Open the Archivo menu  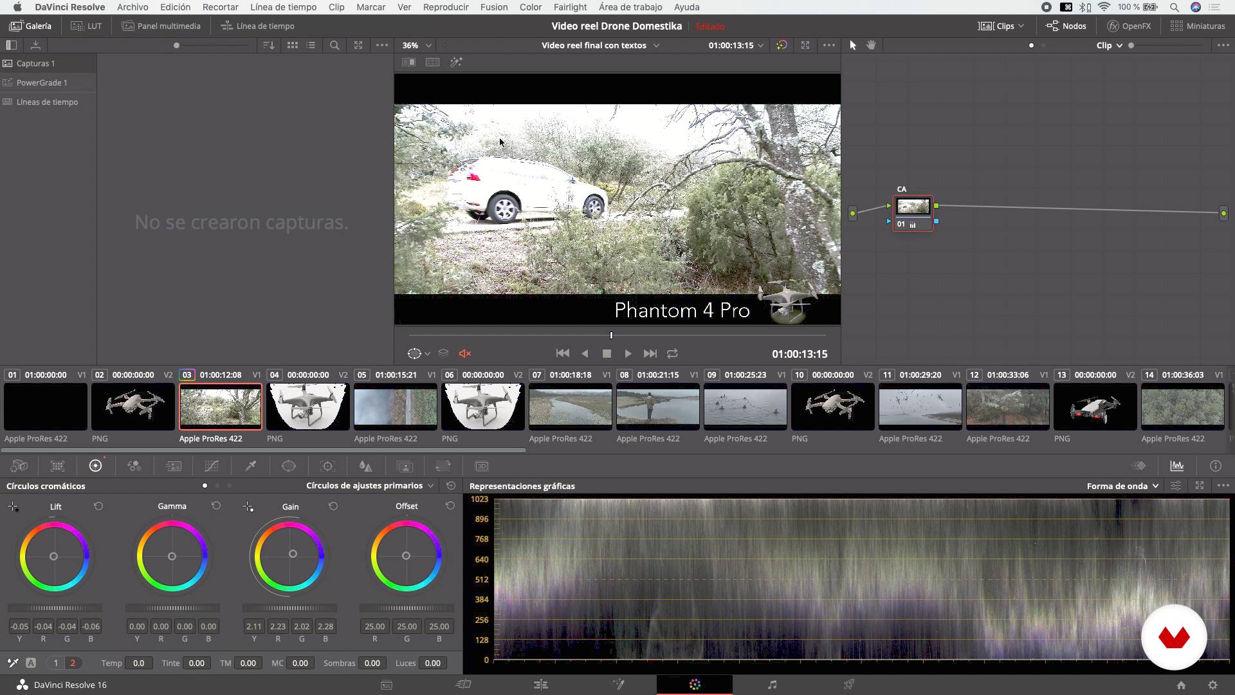[x=133, y=7]
